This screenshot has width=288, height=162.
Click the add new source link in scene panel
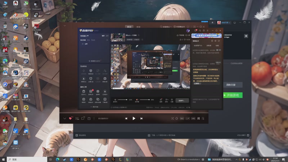pos(95,61)
